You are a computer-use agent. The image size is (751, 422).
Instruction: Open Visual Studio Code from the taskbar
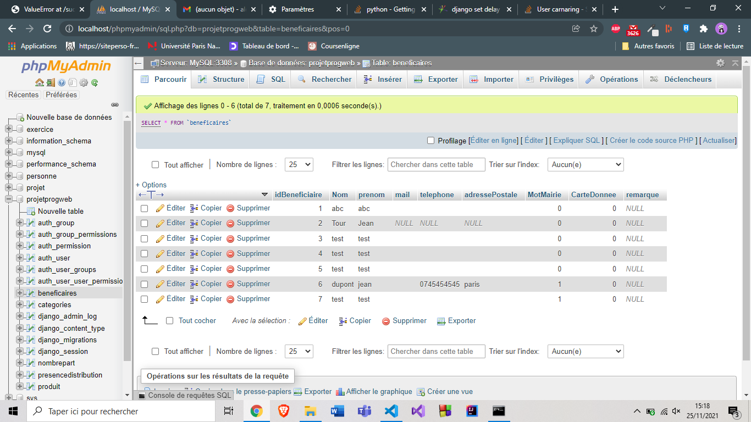(x=391, y=411)
